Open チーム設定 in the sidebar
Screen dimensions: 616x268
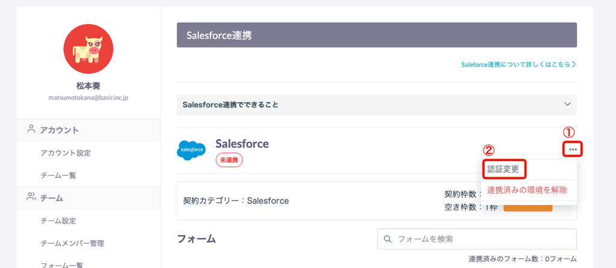[x=58, y=221]
